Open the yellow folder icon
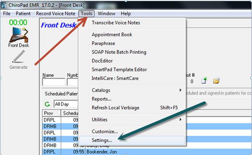Screen dimensions: 252x155 pyautogui.click(x=216, y=81)
